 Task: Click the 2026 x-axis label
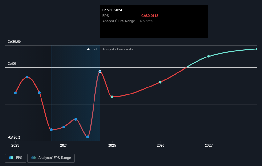pyautogui.click(x=161, y=145)
